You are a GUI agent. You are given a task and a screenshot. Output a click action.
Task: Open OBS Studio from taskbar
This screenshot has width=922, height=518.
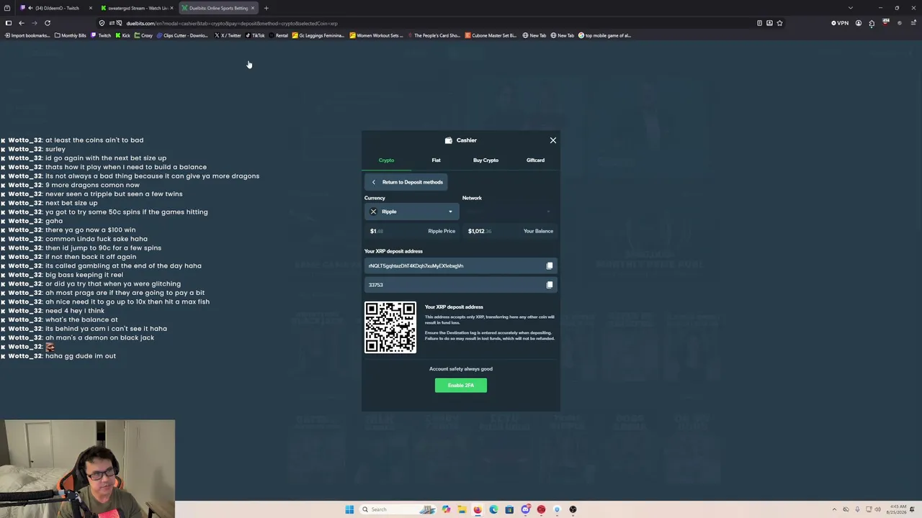pyautogui.click(x=573, y=509)
